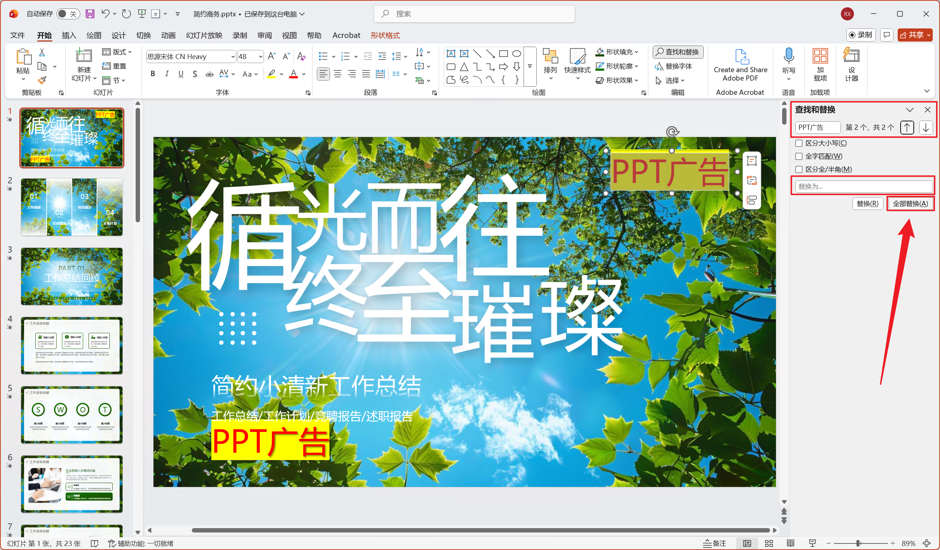
Task: Turn off the 自动保存 autosave toggle
Action: click(x=68, y=13)
